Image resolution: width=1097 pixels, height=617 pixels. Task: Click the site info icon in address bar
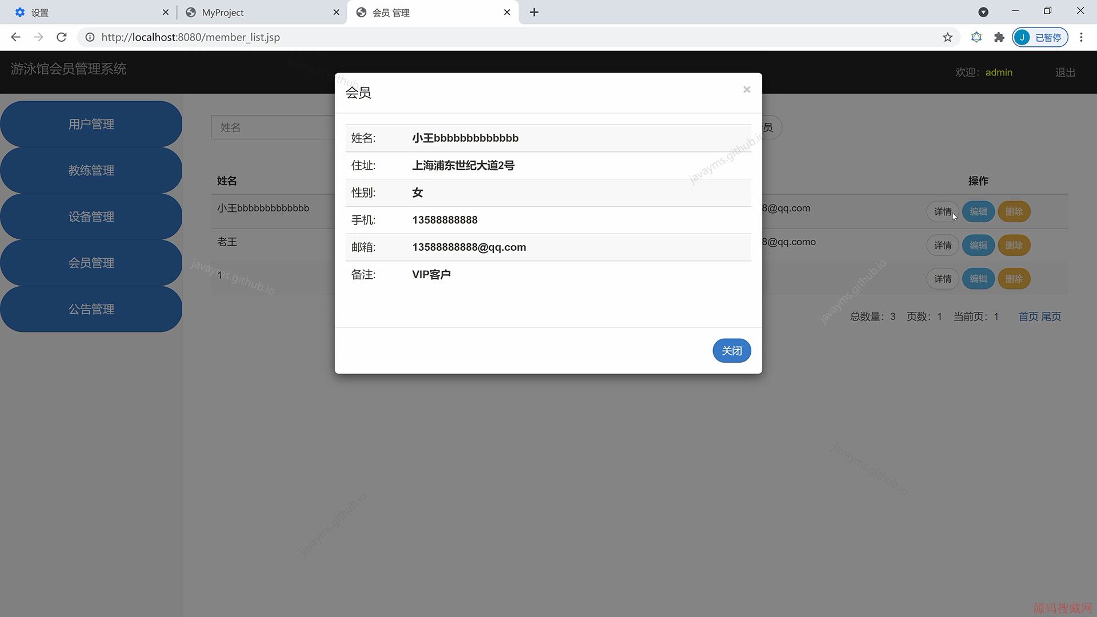(90, 38)
